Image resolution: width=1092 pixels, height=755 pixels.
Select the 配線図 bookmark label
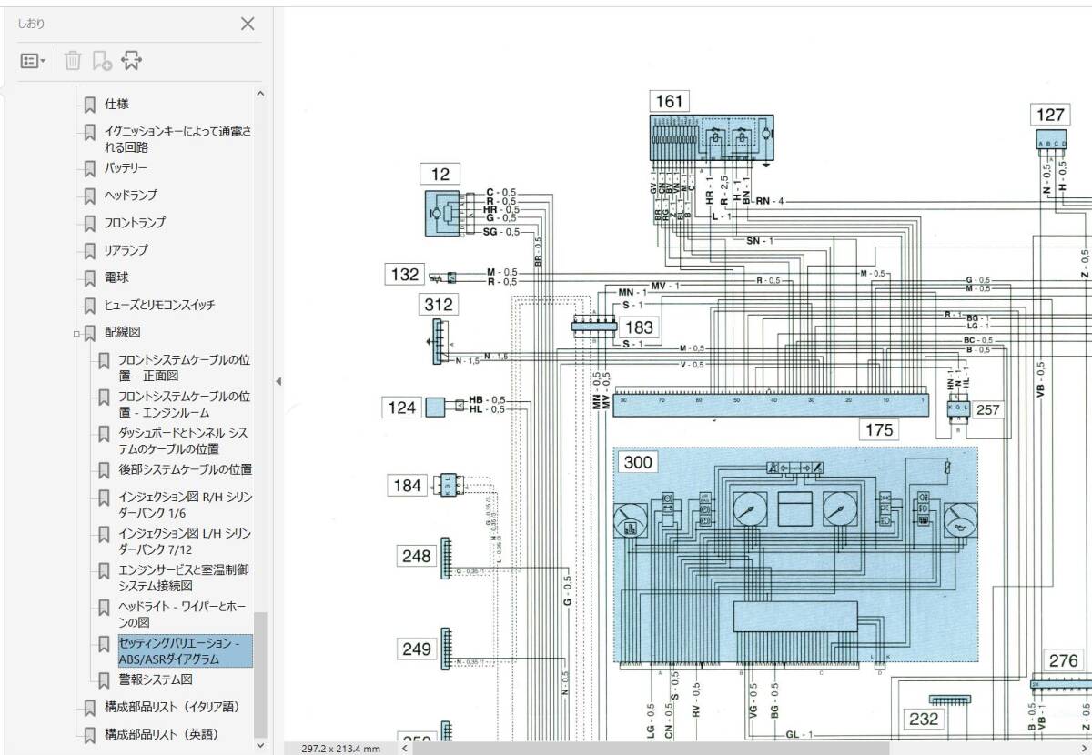tap(122, 333)
